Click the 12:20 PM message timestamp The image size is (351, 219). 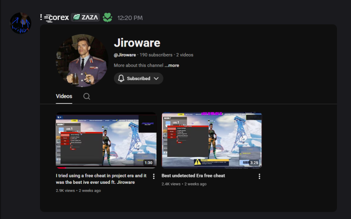click(130, 18)
